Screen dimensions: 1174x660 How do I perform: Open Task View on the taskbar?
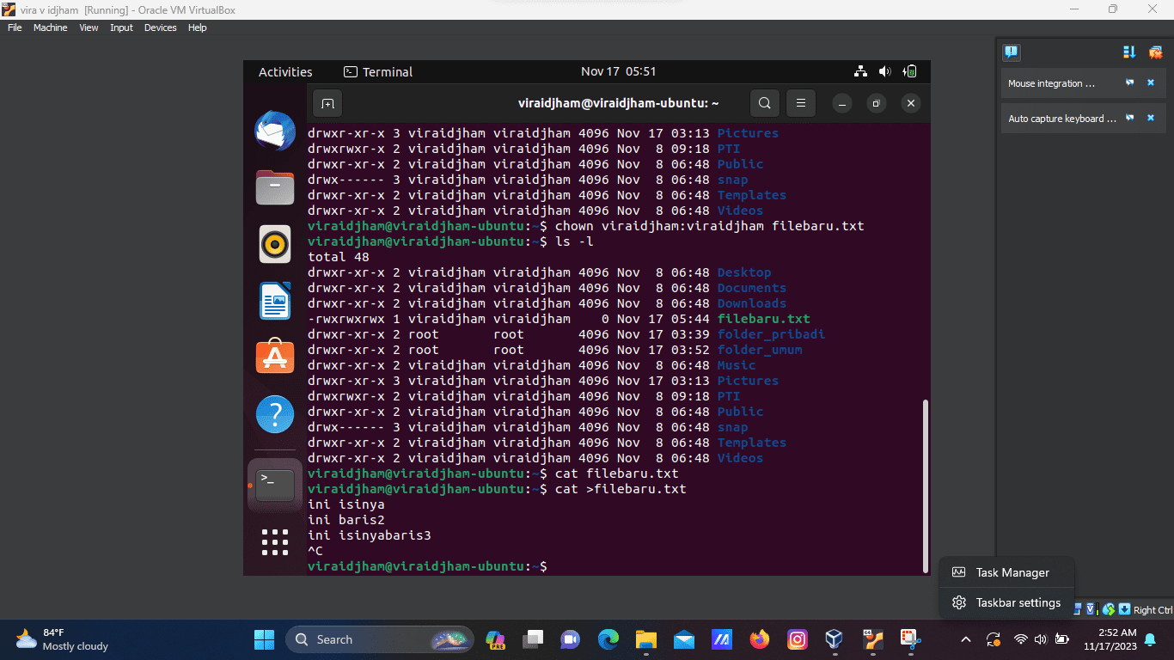click(533, 639)
